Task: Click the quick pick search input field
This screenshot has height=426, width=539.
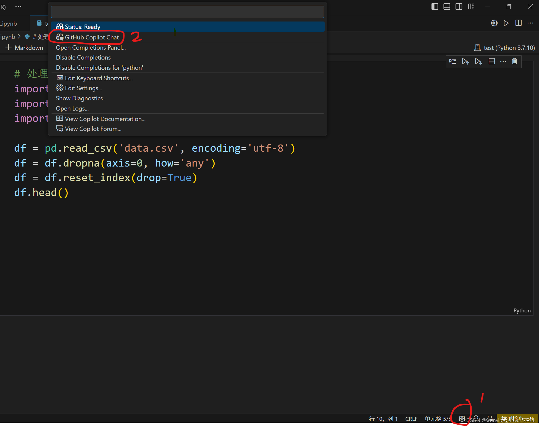Action: tap(187, 12)
